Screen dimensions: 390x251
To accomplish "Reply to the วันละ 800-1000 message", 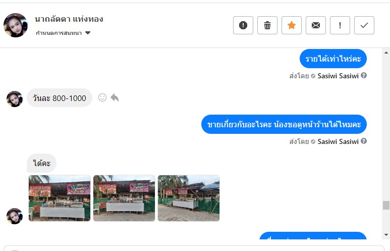I will tap(115, 97).
